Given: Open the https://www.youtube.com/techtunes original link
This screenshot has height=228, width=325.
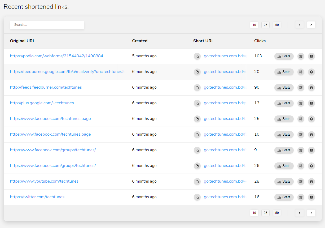Looking at the screenshot, I should (x=44, y=181).
